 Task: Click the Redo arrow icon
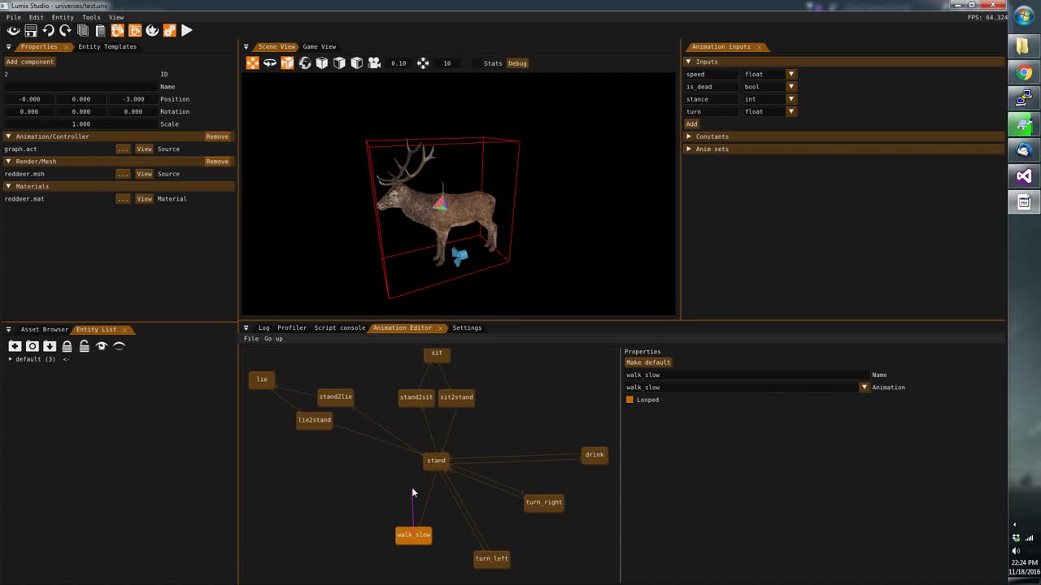tap(66, 30)
